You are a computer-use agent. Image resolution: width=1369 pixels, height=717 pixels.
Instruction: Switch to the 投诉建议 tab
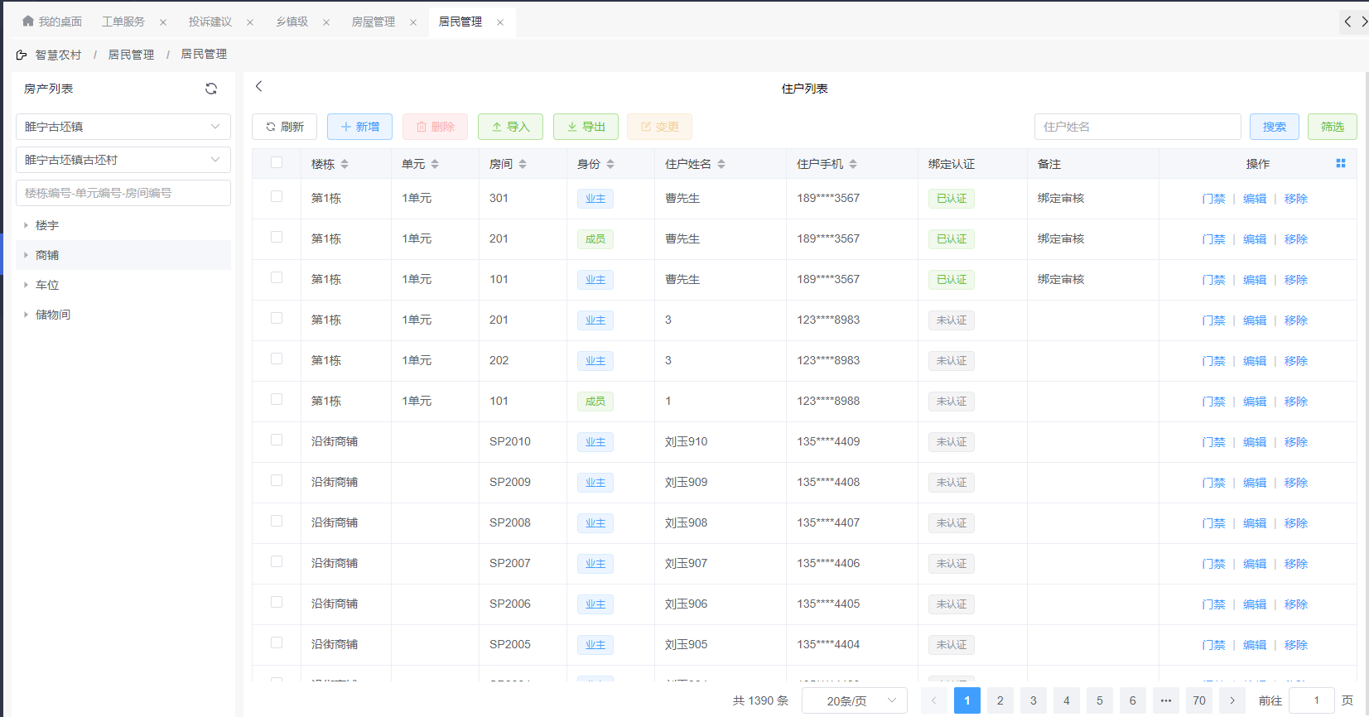210,22
